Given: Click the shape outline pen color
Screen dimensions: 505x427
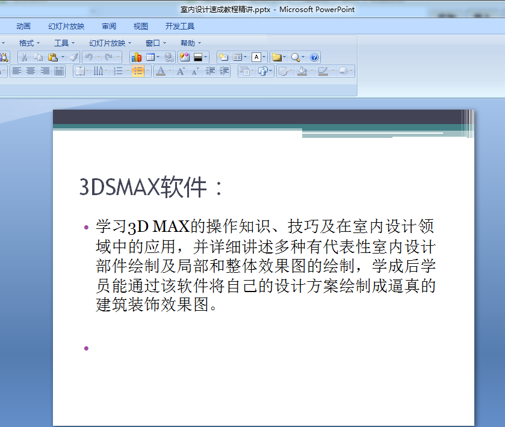Looking at the screenshot, I should (x=323, y=71).
